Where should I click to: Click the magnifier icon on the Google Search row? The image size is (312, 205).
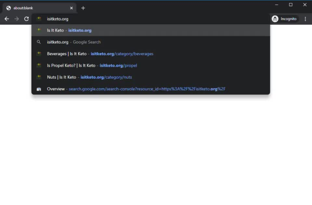[39, 42]
